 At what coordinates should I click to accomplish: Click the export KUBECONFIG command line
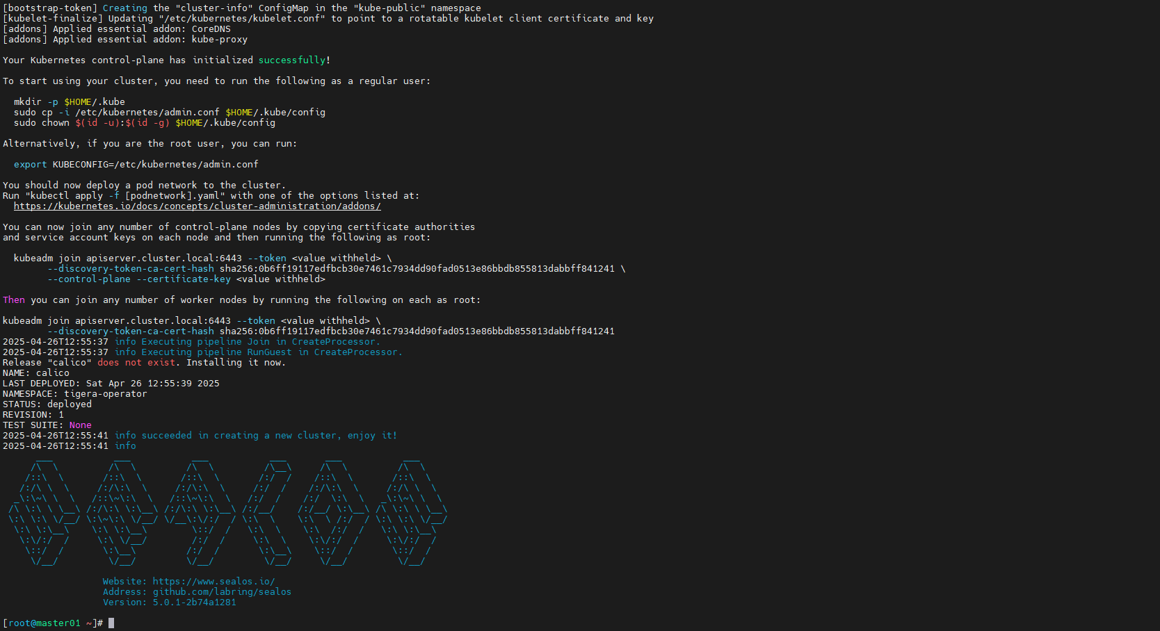click(x=136, y=165)
